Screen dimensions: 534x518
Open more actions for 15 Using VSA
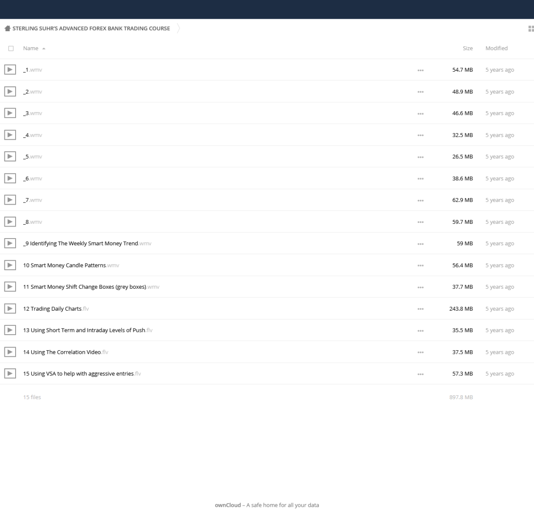pos(421,374)
